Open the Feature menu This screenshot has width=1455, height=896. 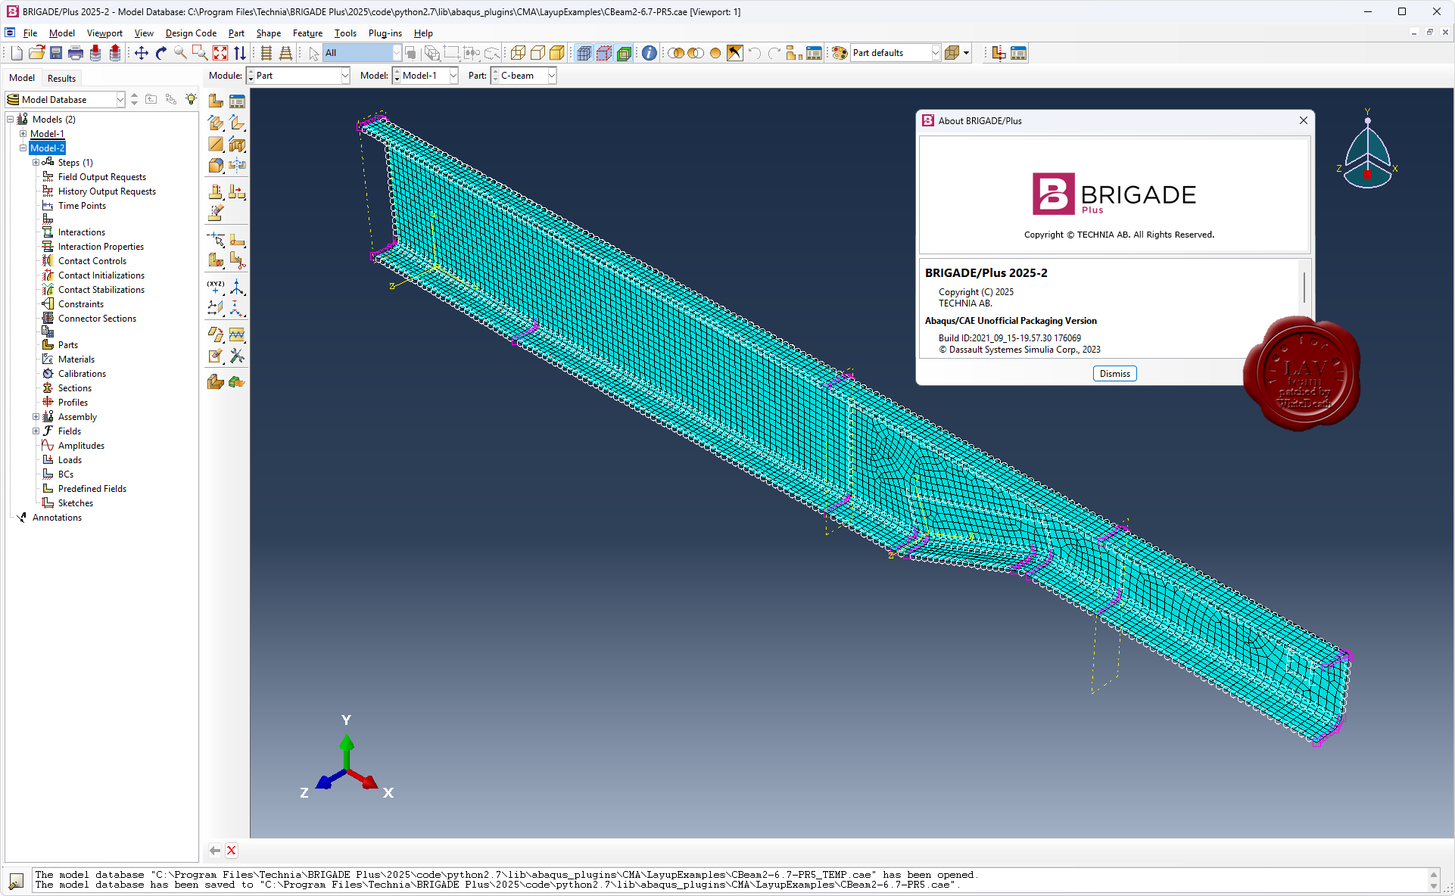[307, 33]
